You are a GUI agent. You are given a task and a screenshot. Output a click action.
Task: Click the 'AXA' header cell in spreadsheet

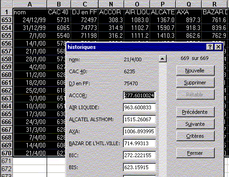(189, 12)
